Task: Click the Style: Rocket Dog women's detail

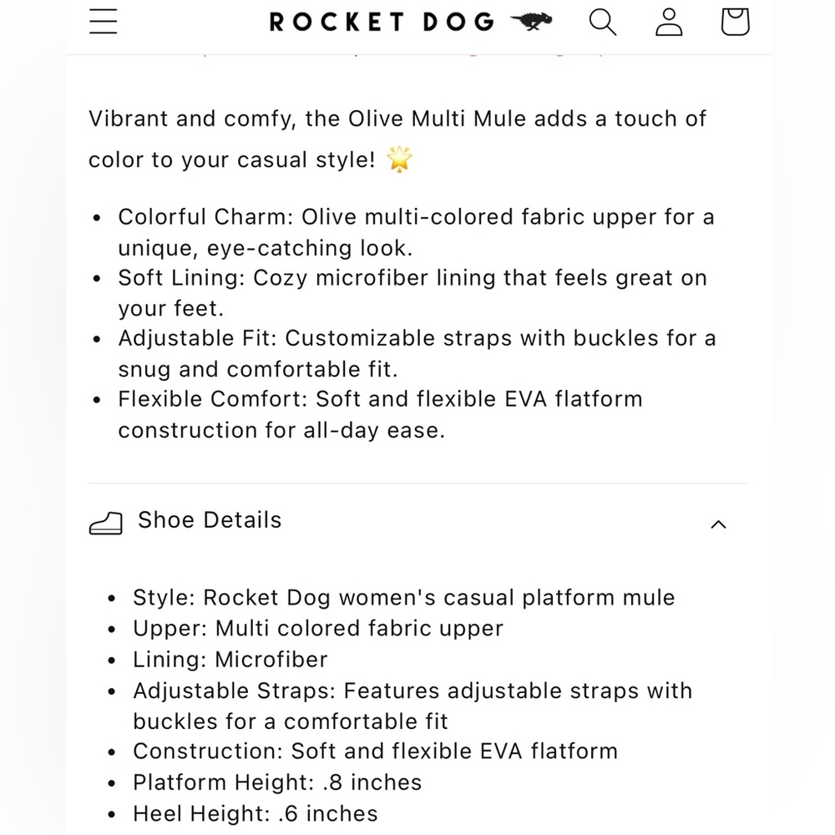Action: click(403, 598)
